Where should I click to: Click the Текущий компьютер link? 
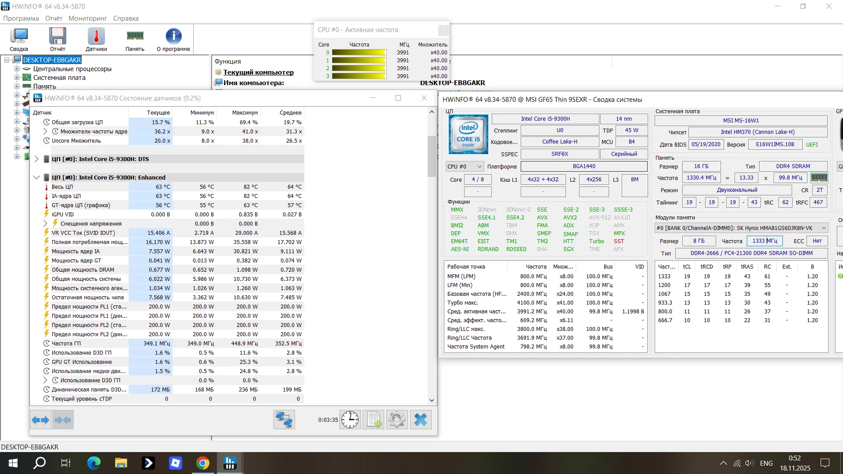point(258,72)
